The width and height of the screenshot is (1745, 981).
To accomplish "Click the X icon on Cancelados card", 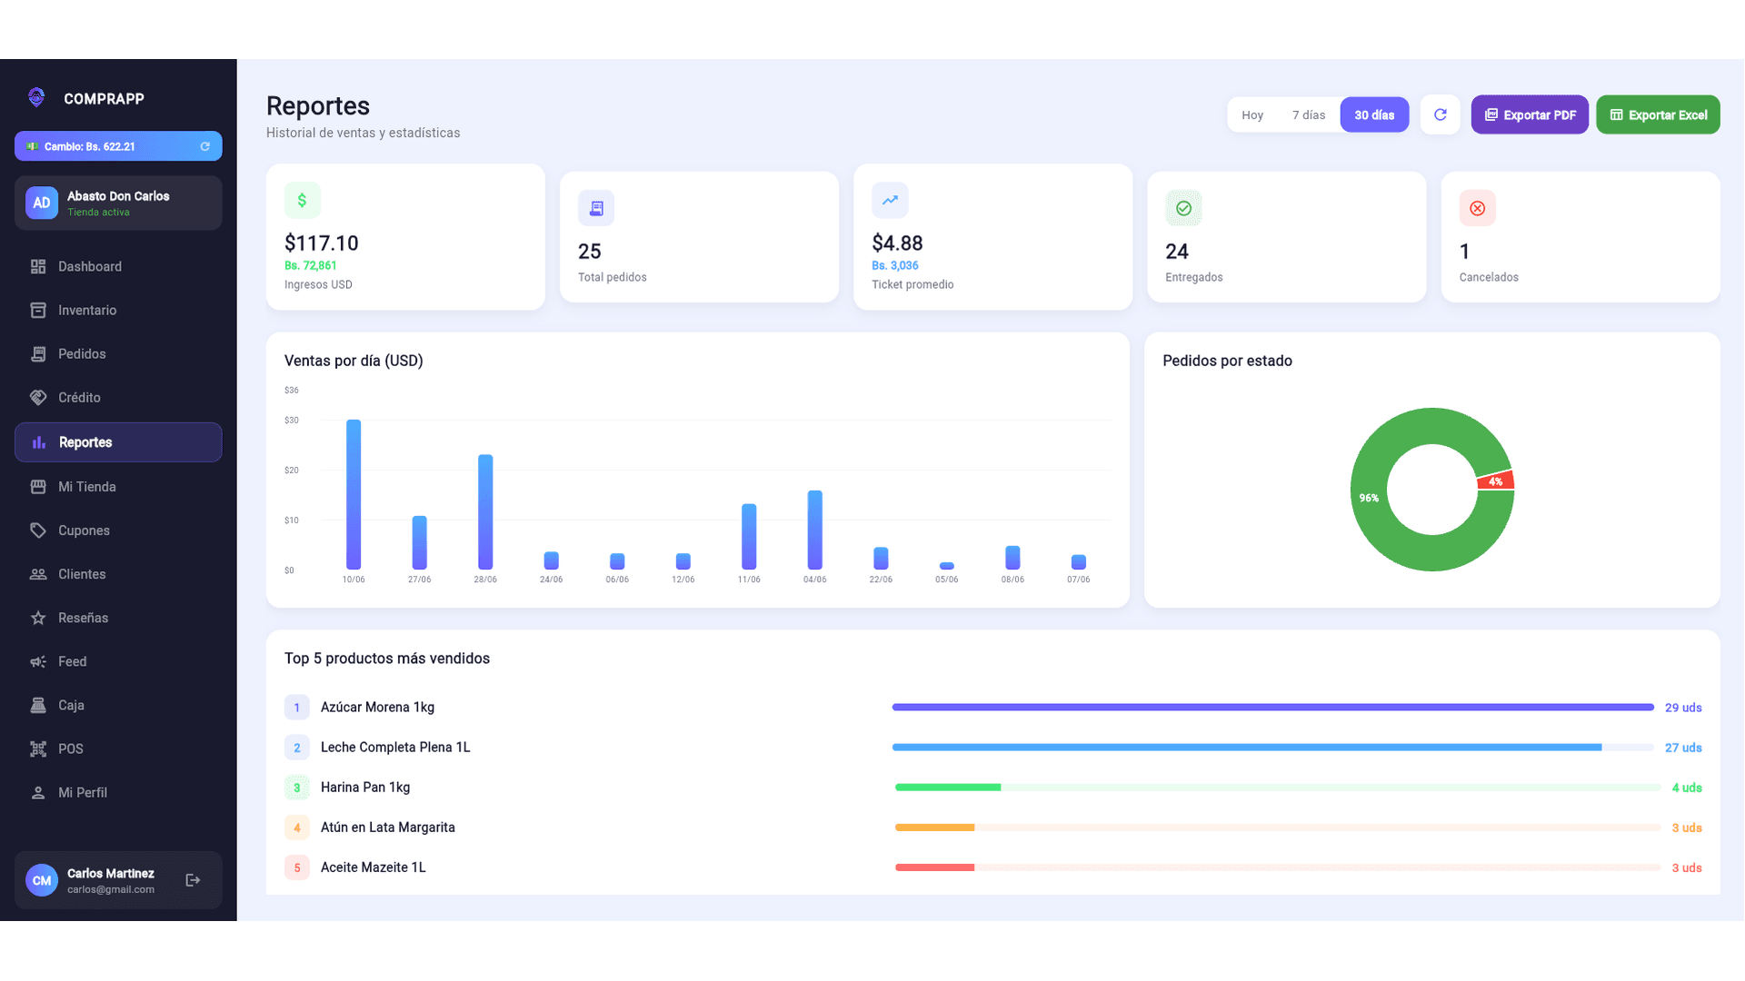I will click(1478, 208).
